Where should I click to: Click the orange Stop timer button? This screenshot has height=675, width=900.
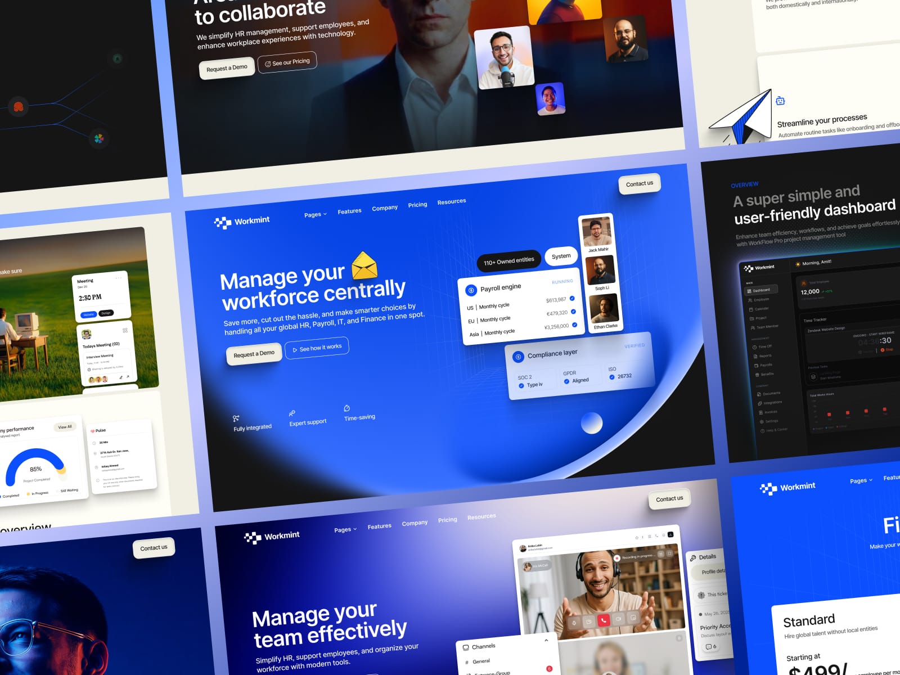click(886, 350)
